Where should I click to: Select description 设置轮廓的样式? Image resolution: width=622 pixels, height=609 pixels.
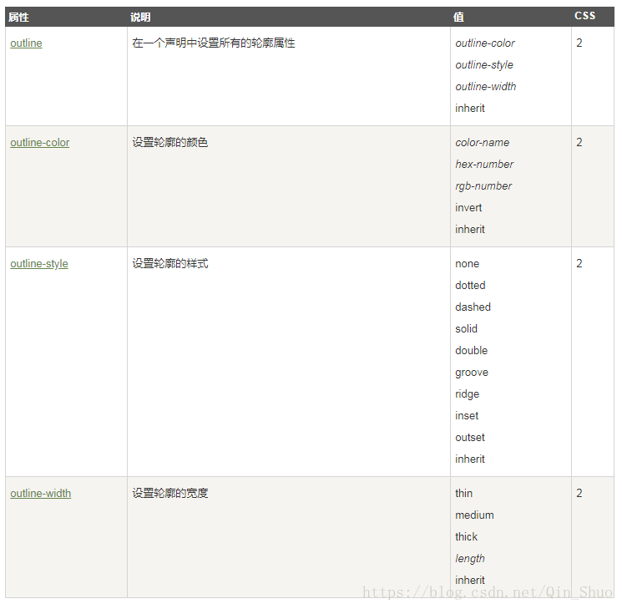click(170, 263)
